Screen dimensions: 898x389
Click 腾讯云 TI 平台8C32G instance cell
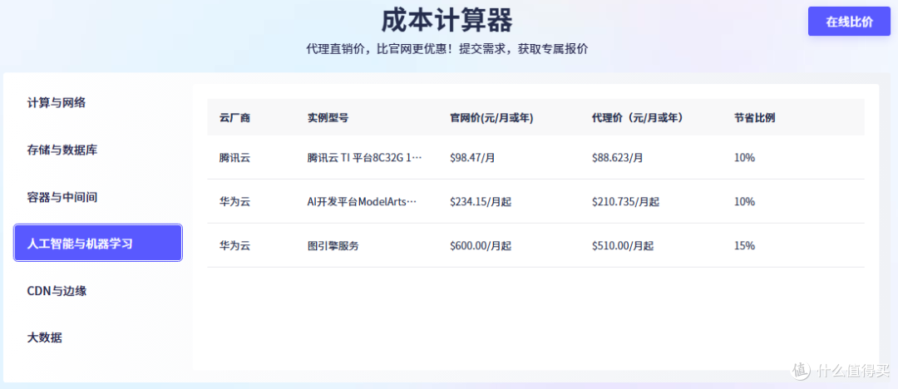(365, 158)
